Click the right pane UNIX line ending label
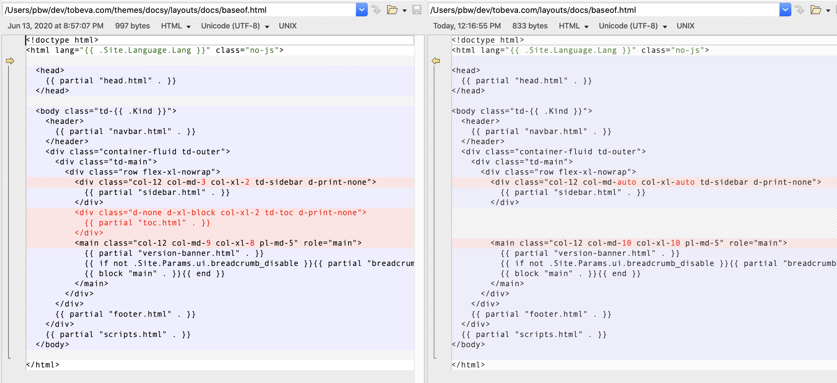Screen dimensions: 837x383 685,26
